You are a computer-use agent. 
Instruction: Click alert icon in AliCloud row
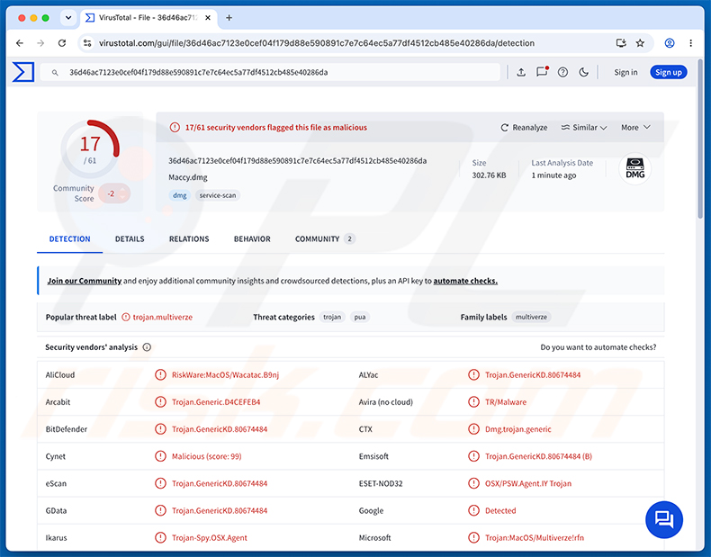point(160,375)
